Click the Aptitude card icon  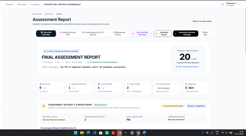pos(41,84)
